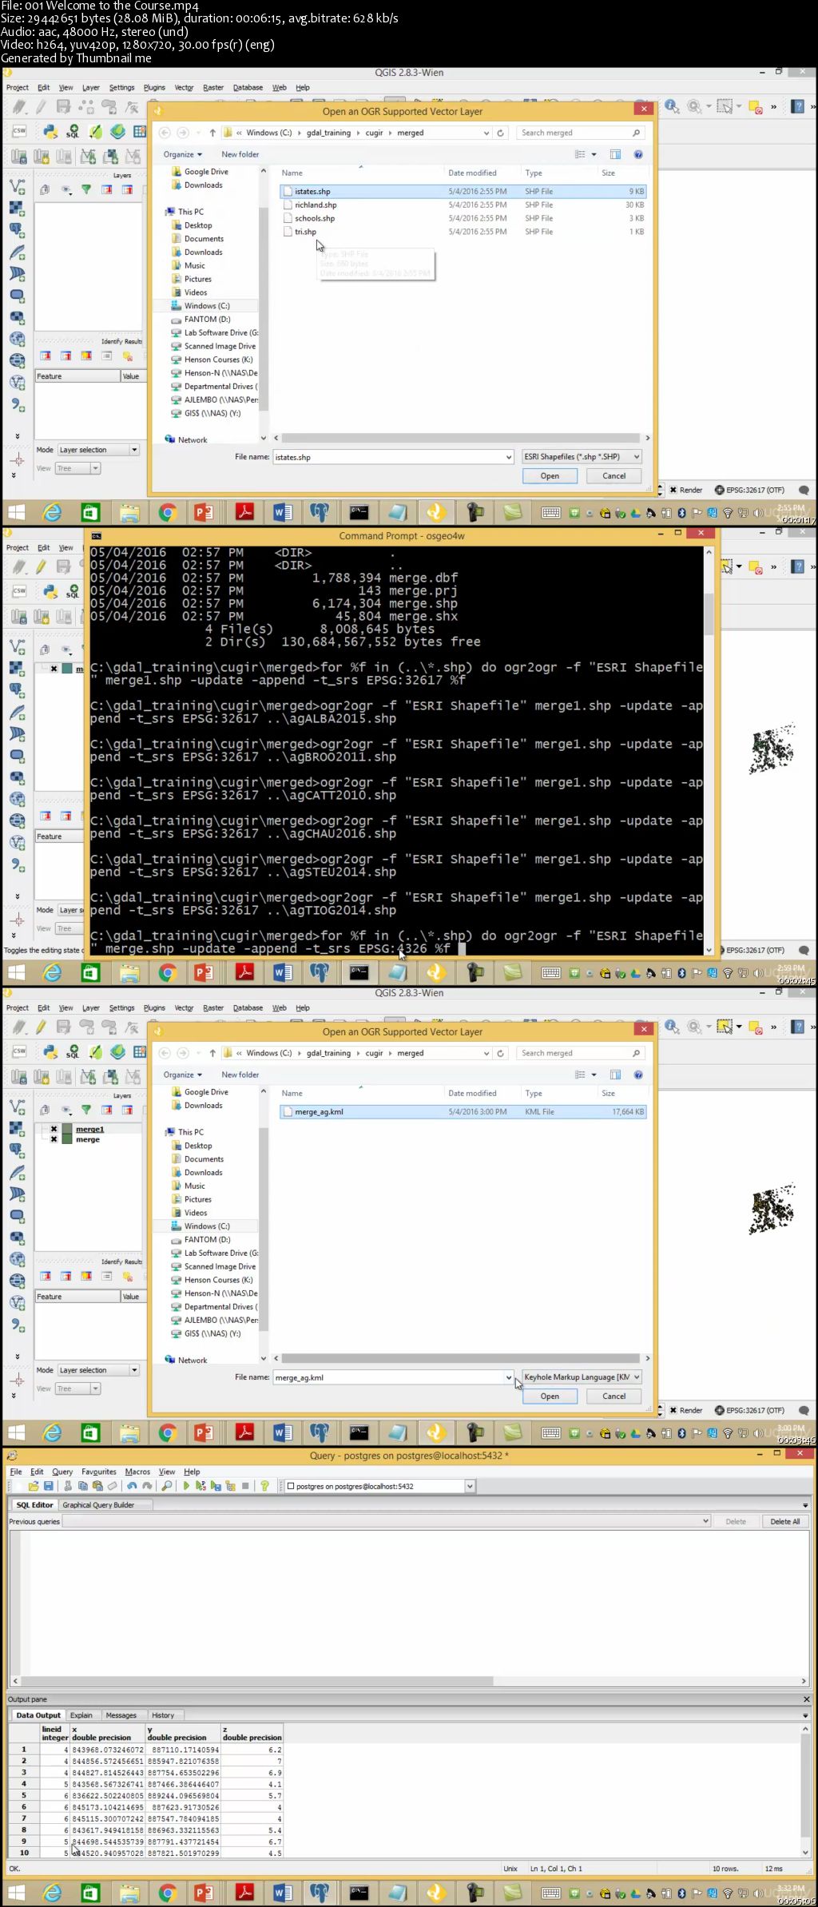This screenshot has height=1907, width=818.
Task: Click the file list horizontal scrollbar in istates.shp dialog
Action: tap(461, 438)
